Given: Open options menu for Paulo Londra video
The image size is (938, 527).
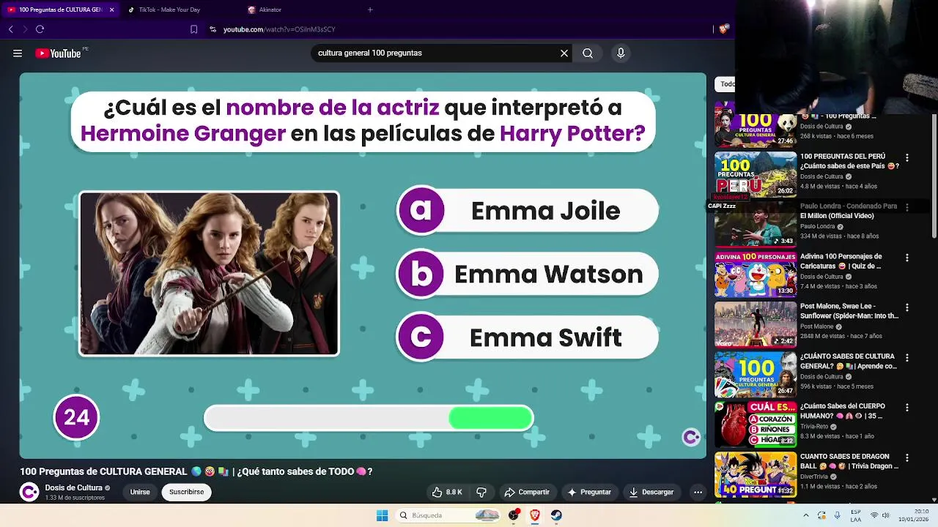Looking at the screenshot, I should click(x=907, y=208).
